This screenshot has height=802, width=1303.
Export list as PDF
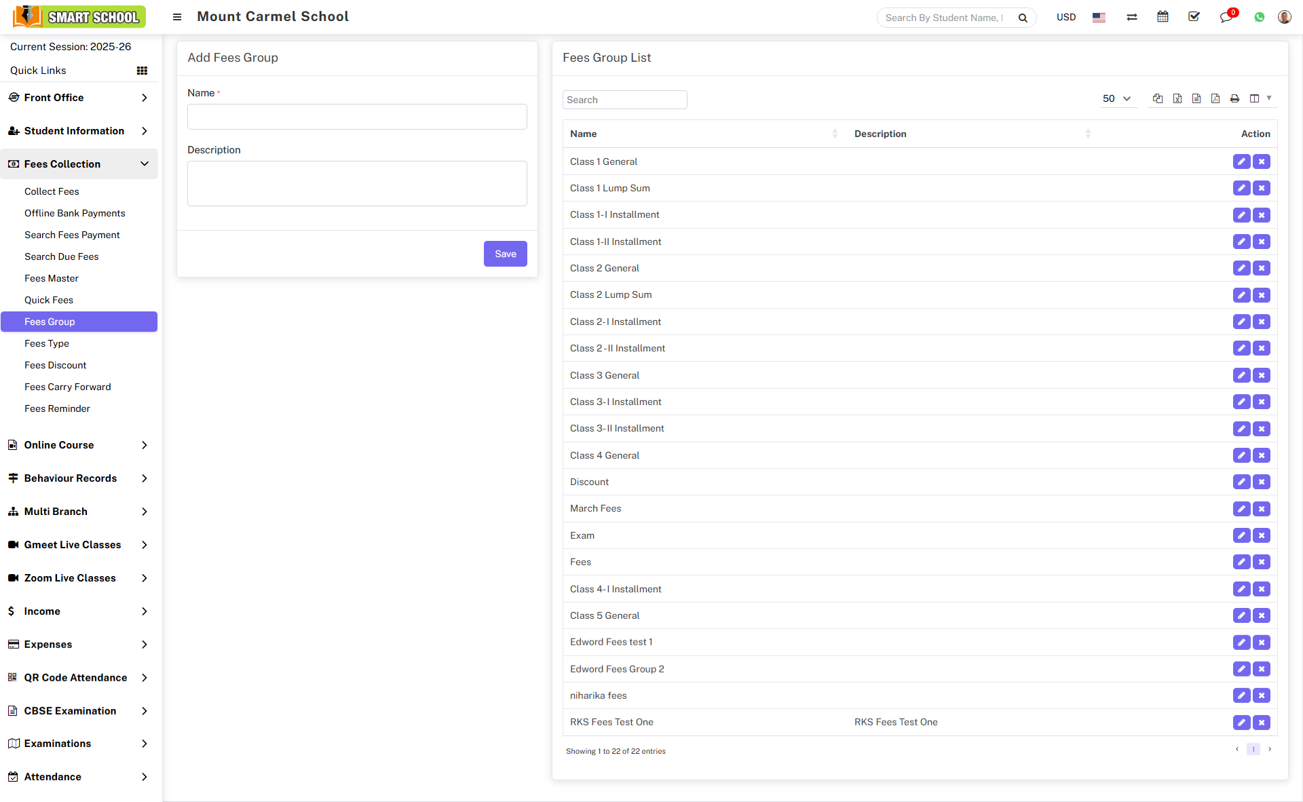click(1215, 99)
